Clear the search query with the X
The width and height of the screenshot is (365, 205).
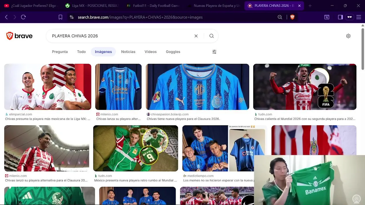196,36
